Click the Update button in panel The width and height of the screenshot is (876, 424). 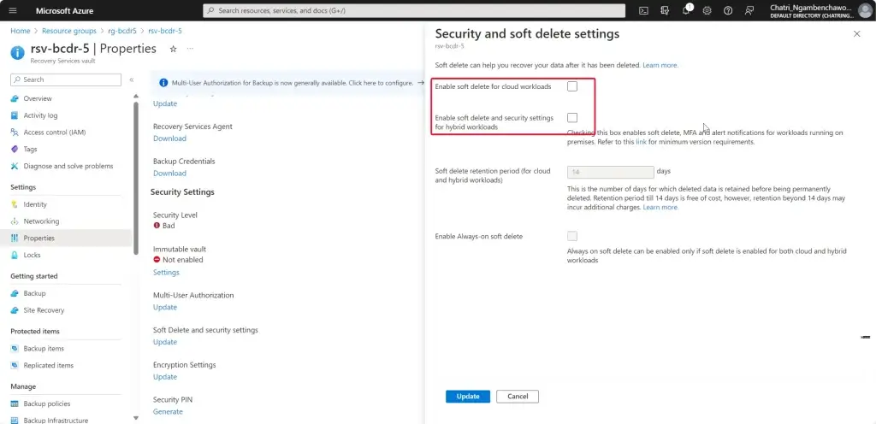468,396
